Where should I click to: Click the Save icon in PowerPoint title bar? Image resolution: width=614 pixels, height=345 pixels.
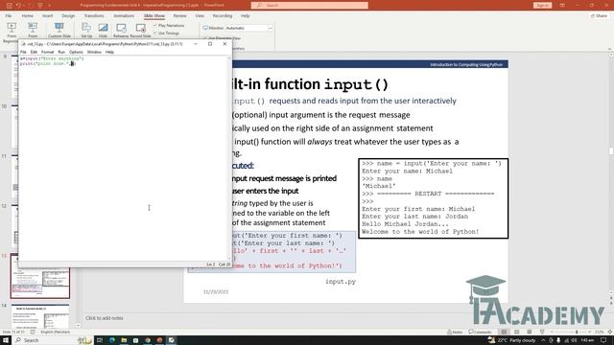pyautogui.click(x=9, y=5)
